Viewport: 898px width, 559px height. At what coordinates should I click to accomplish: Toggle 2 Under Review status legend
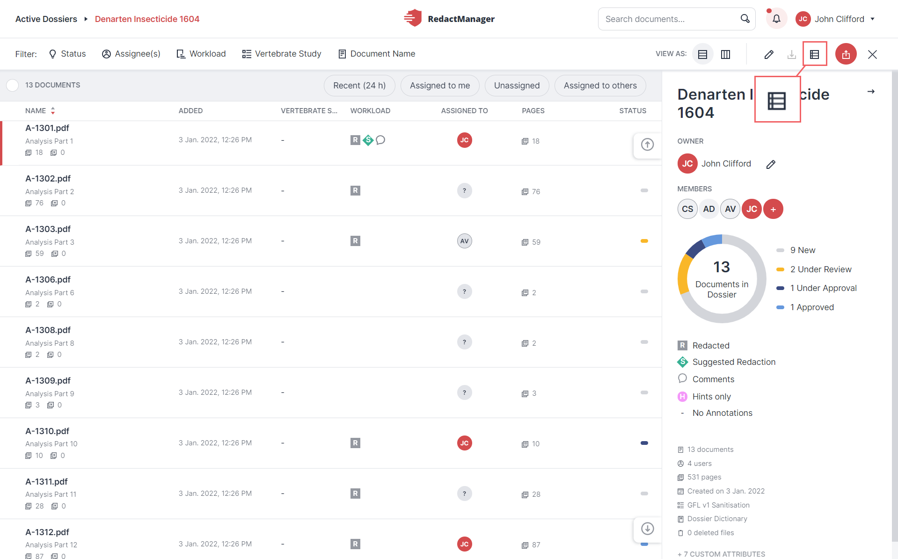coord(814,269)
